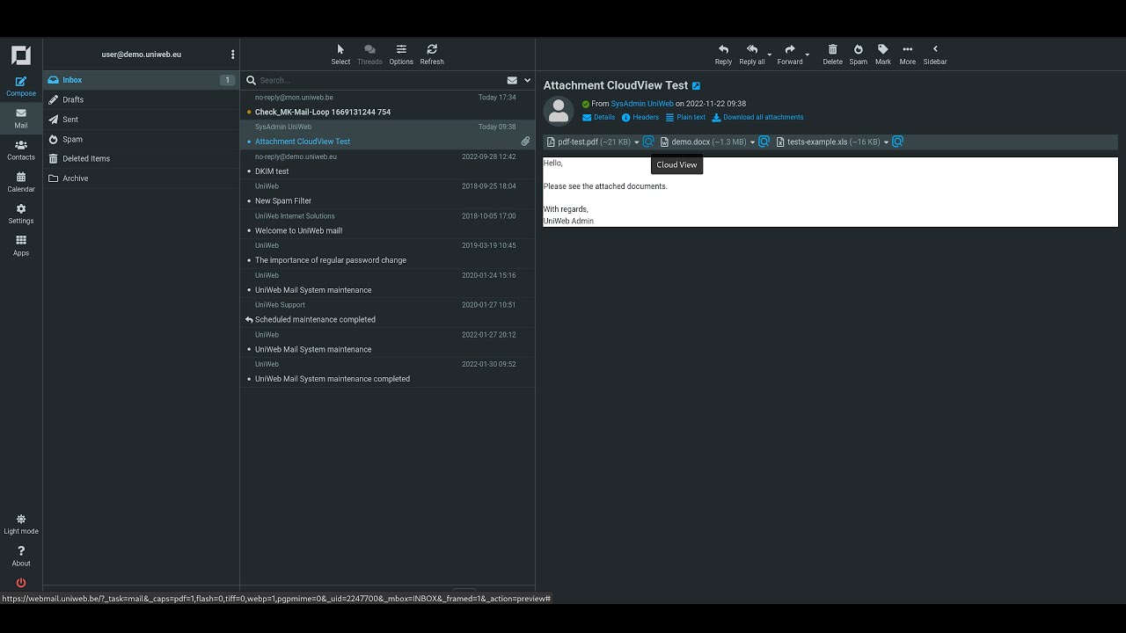Reply to the message
Image resolution: width=1126 pixels, height=633 pixels.
coord(723,55)
